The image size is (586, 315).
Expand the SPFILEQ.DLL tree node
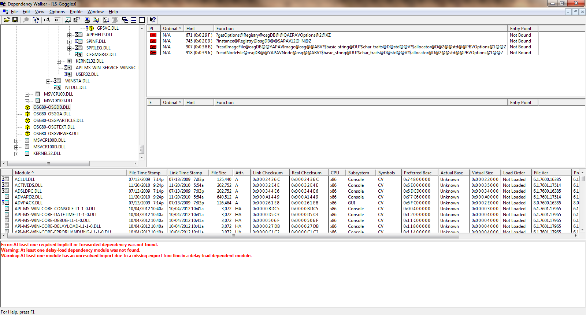[x=69, y=48]
